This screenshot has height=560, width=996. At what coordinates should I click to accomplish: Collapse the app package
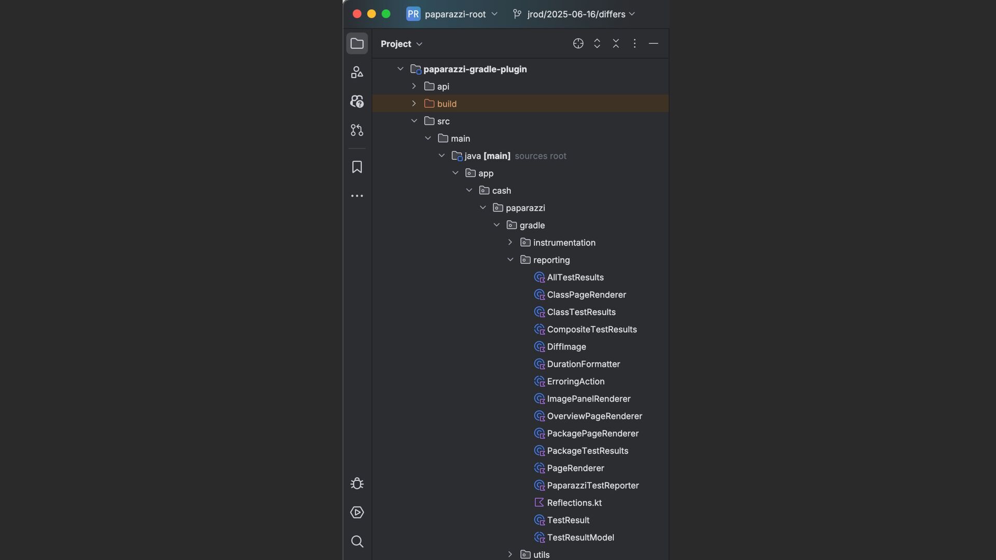tap(455, 173)
